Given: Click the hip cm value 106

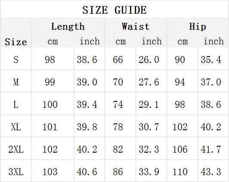Looking at the screenshot, I should (x=180, y=149).
